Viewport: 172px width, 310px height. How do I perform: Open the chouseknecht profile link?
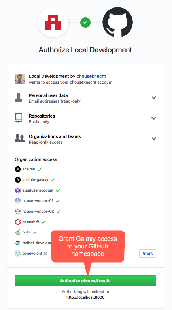tap(91, 76)
